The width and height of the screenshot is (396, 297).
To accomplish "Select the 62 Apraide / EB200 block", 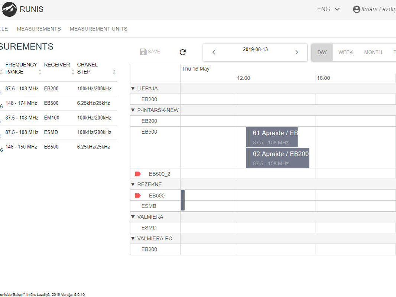I will 277,158.
